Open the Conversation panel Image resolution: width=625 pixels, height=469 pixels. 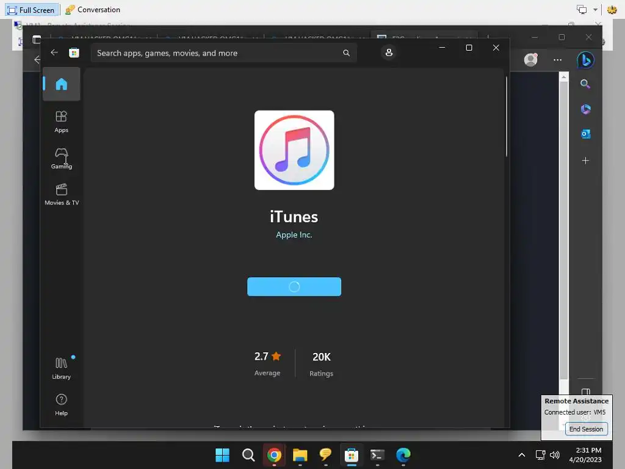pyautogui.click(x=93, y=10)
